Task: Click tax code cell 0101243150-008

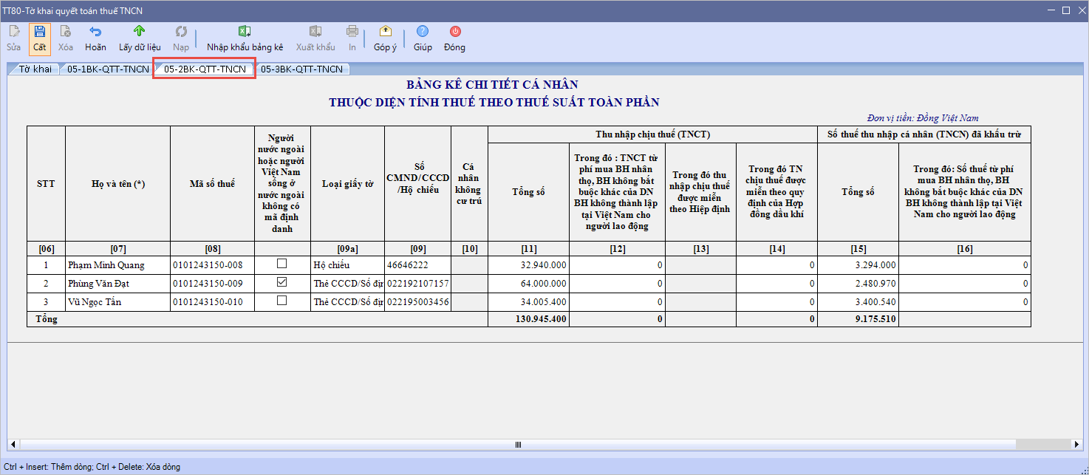Action: pyautogui.click(x=212, y=264)
